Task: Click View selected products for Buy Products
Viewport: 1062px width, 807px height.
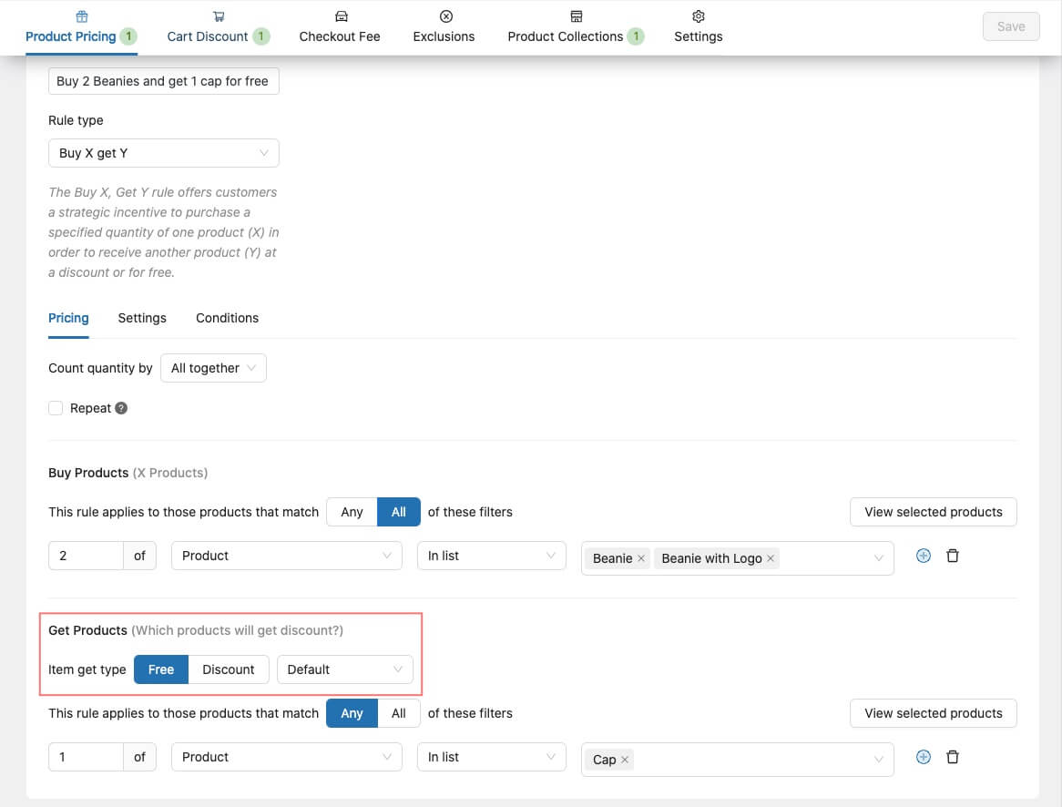Action: point(933,512)
